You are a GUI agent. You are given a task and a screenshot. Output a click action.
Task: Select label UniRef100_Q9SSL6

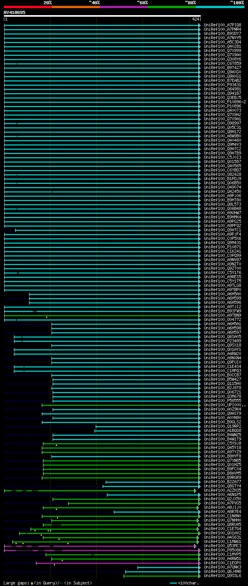(x=222, y=576)
